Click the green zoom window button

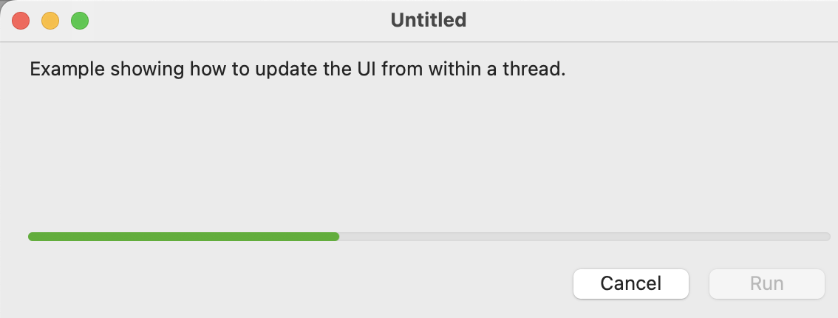point(80,21)
